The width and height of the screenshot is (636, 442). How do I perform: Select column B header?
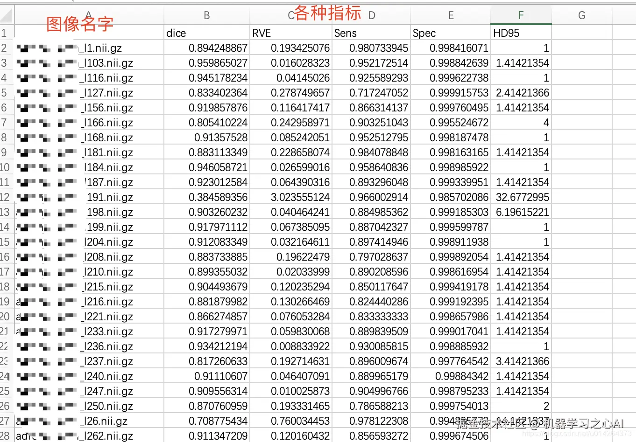click(207, 16)
